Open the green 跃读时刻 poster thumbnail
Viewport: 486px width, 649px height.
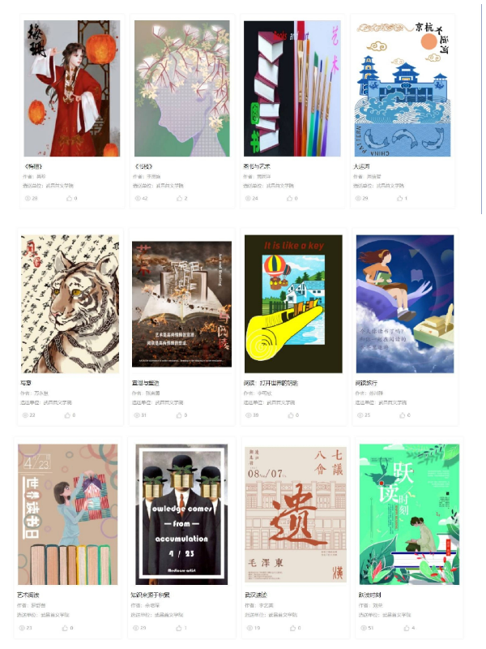(409, 514)
